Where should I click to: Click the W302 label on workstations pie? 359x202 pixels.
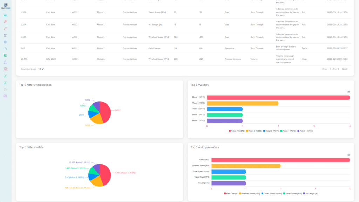click(x=87, y=100)
